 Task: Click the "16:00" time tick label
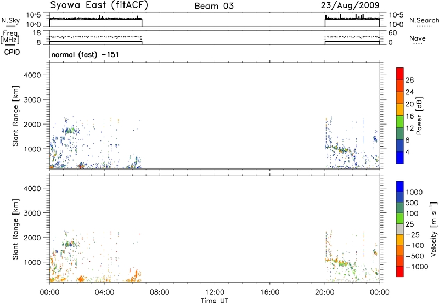pos(269,292)
